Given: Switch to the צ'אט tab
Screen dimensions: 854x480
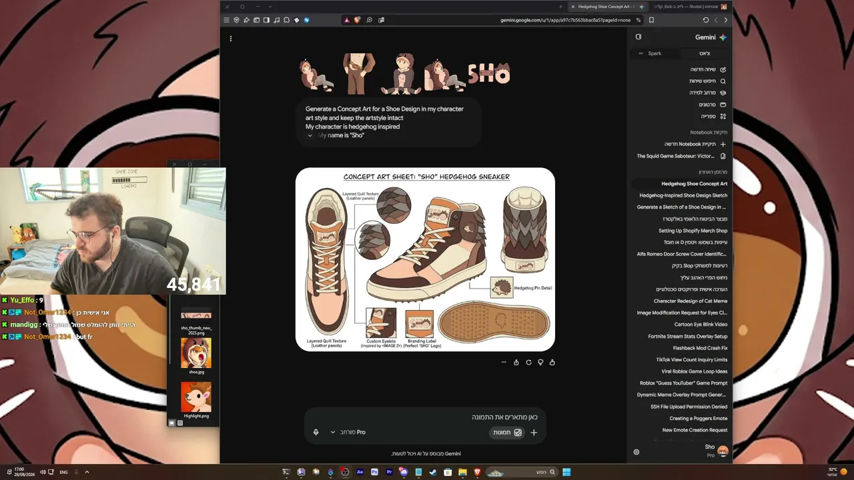Looking at the screenshot, I should 705,53.
